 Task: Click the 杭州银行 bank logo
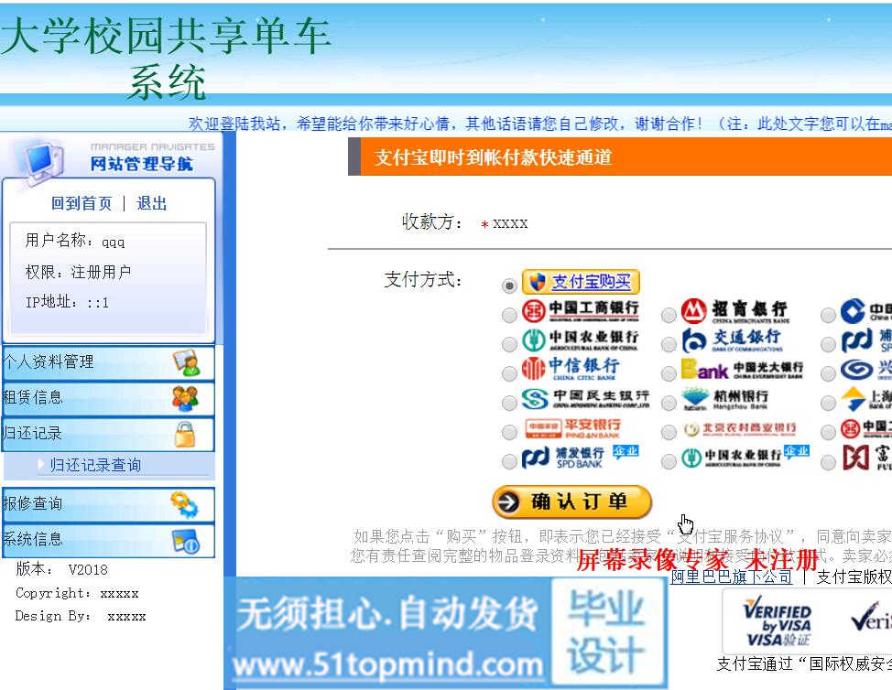tap(724, 399)
